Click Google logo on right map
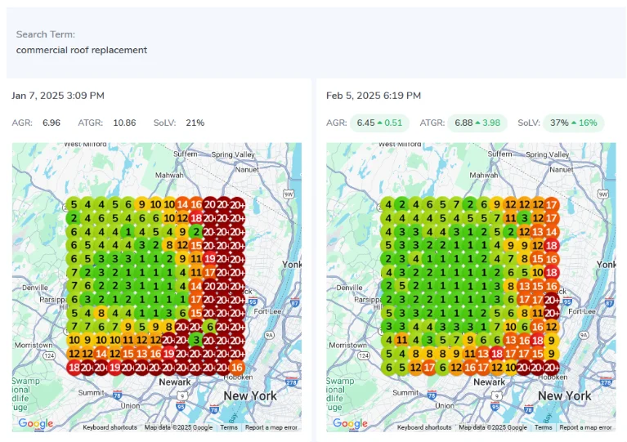The width and height of the screenshot is (627, 442). click(x=350, y=423)
